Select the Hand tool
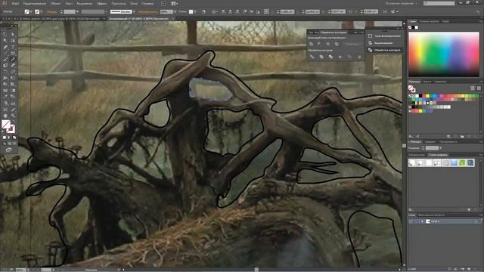 pyautogui.click(x=5, y=116)
